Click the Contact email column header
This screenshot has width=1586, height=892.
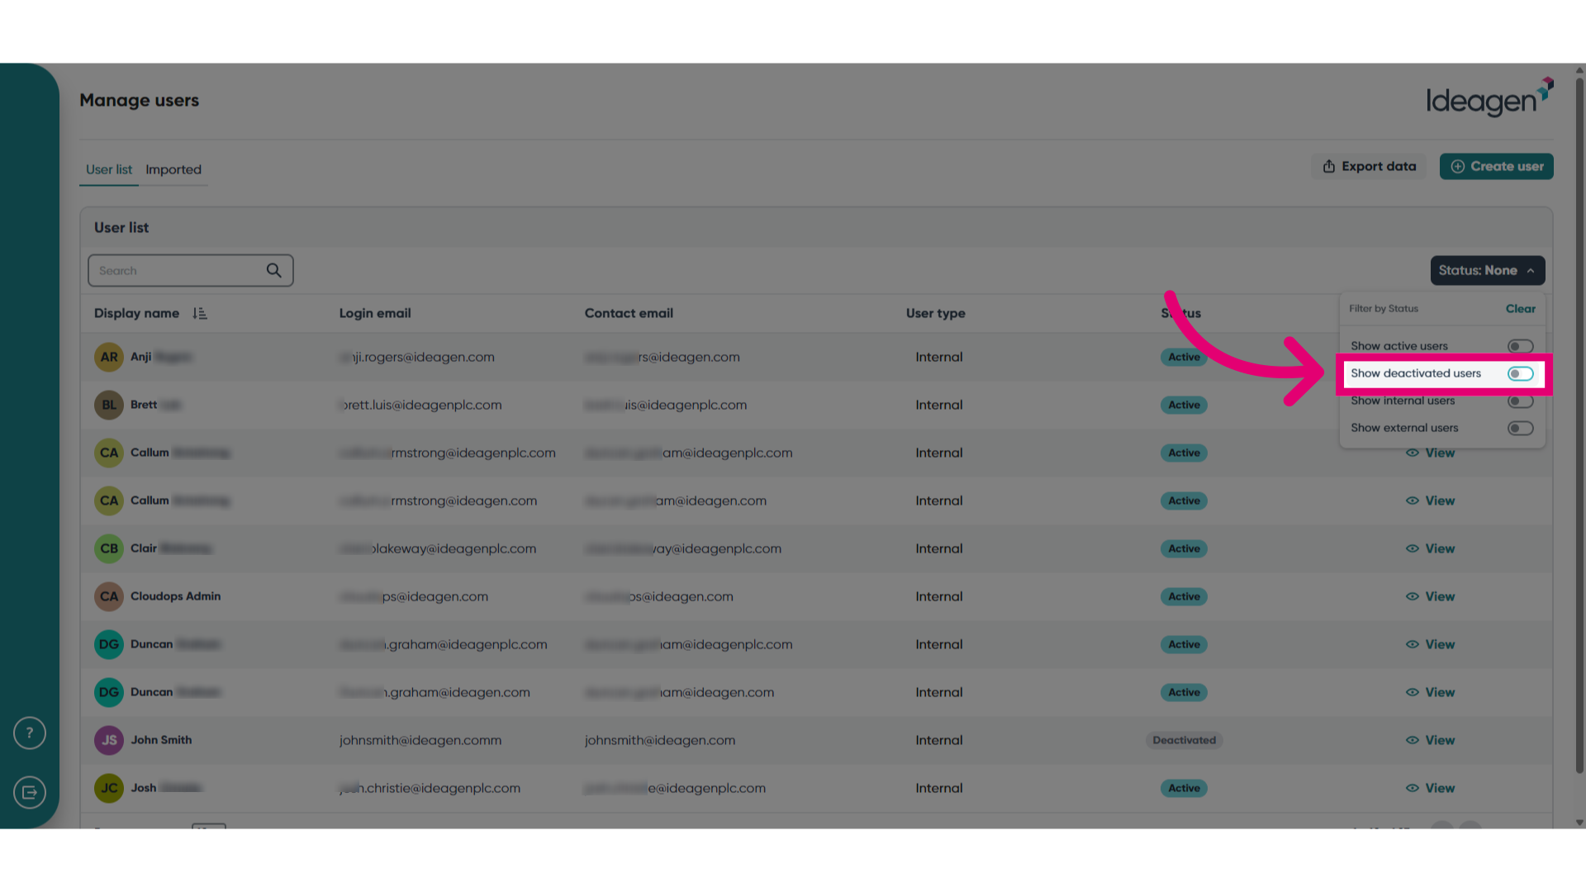[629, 313]
